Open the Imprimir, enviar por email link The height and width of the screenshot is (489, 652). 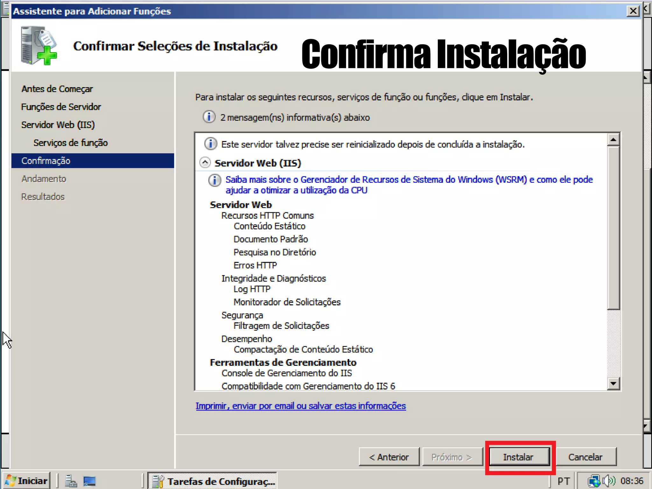point(301,406)
